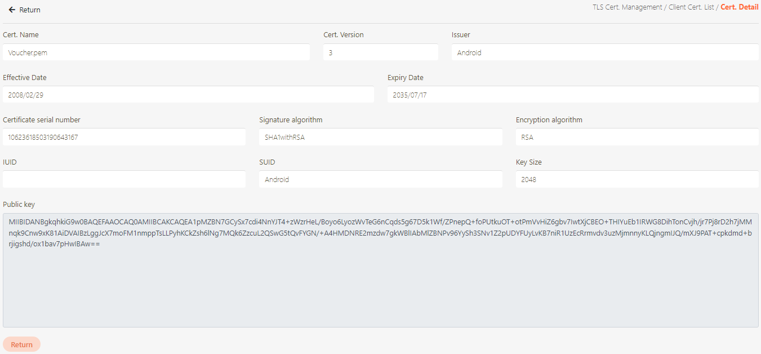761x354 pixels.
Task: Open TLS Cert. Management breadcrumb
Action: tap(627, 7)
